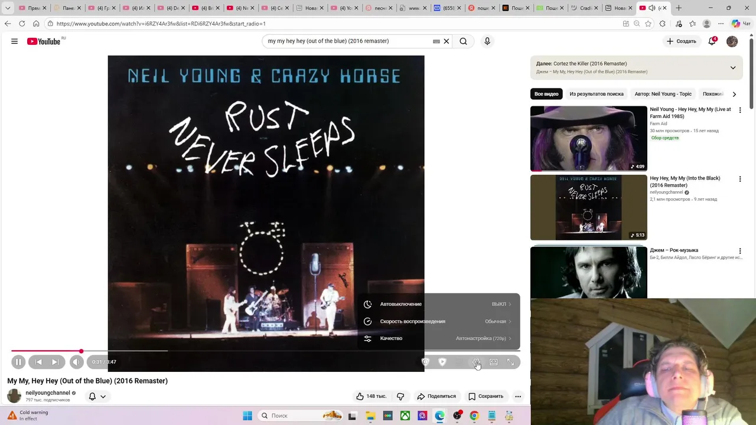Viewport: 756px width, 425px height.
Task: Select the Все видео filter chip
Action: pos(546,94)
